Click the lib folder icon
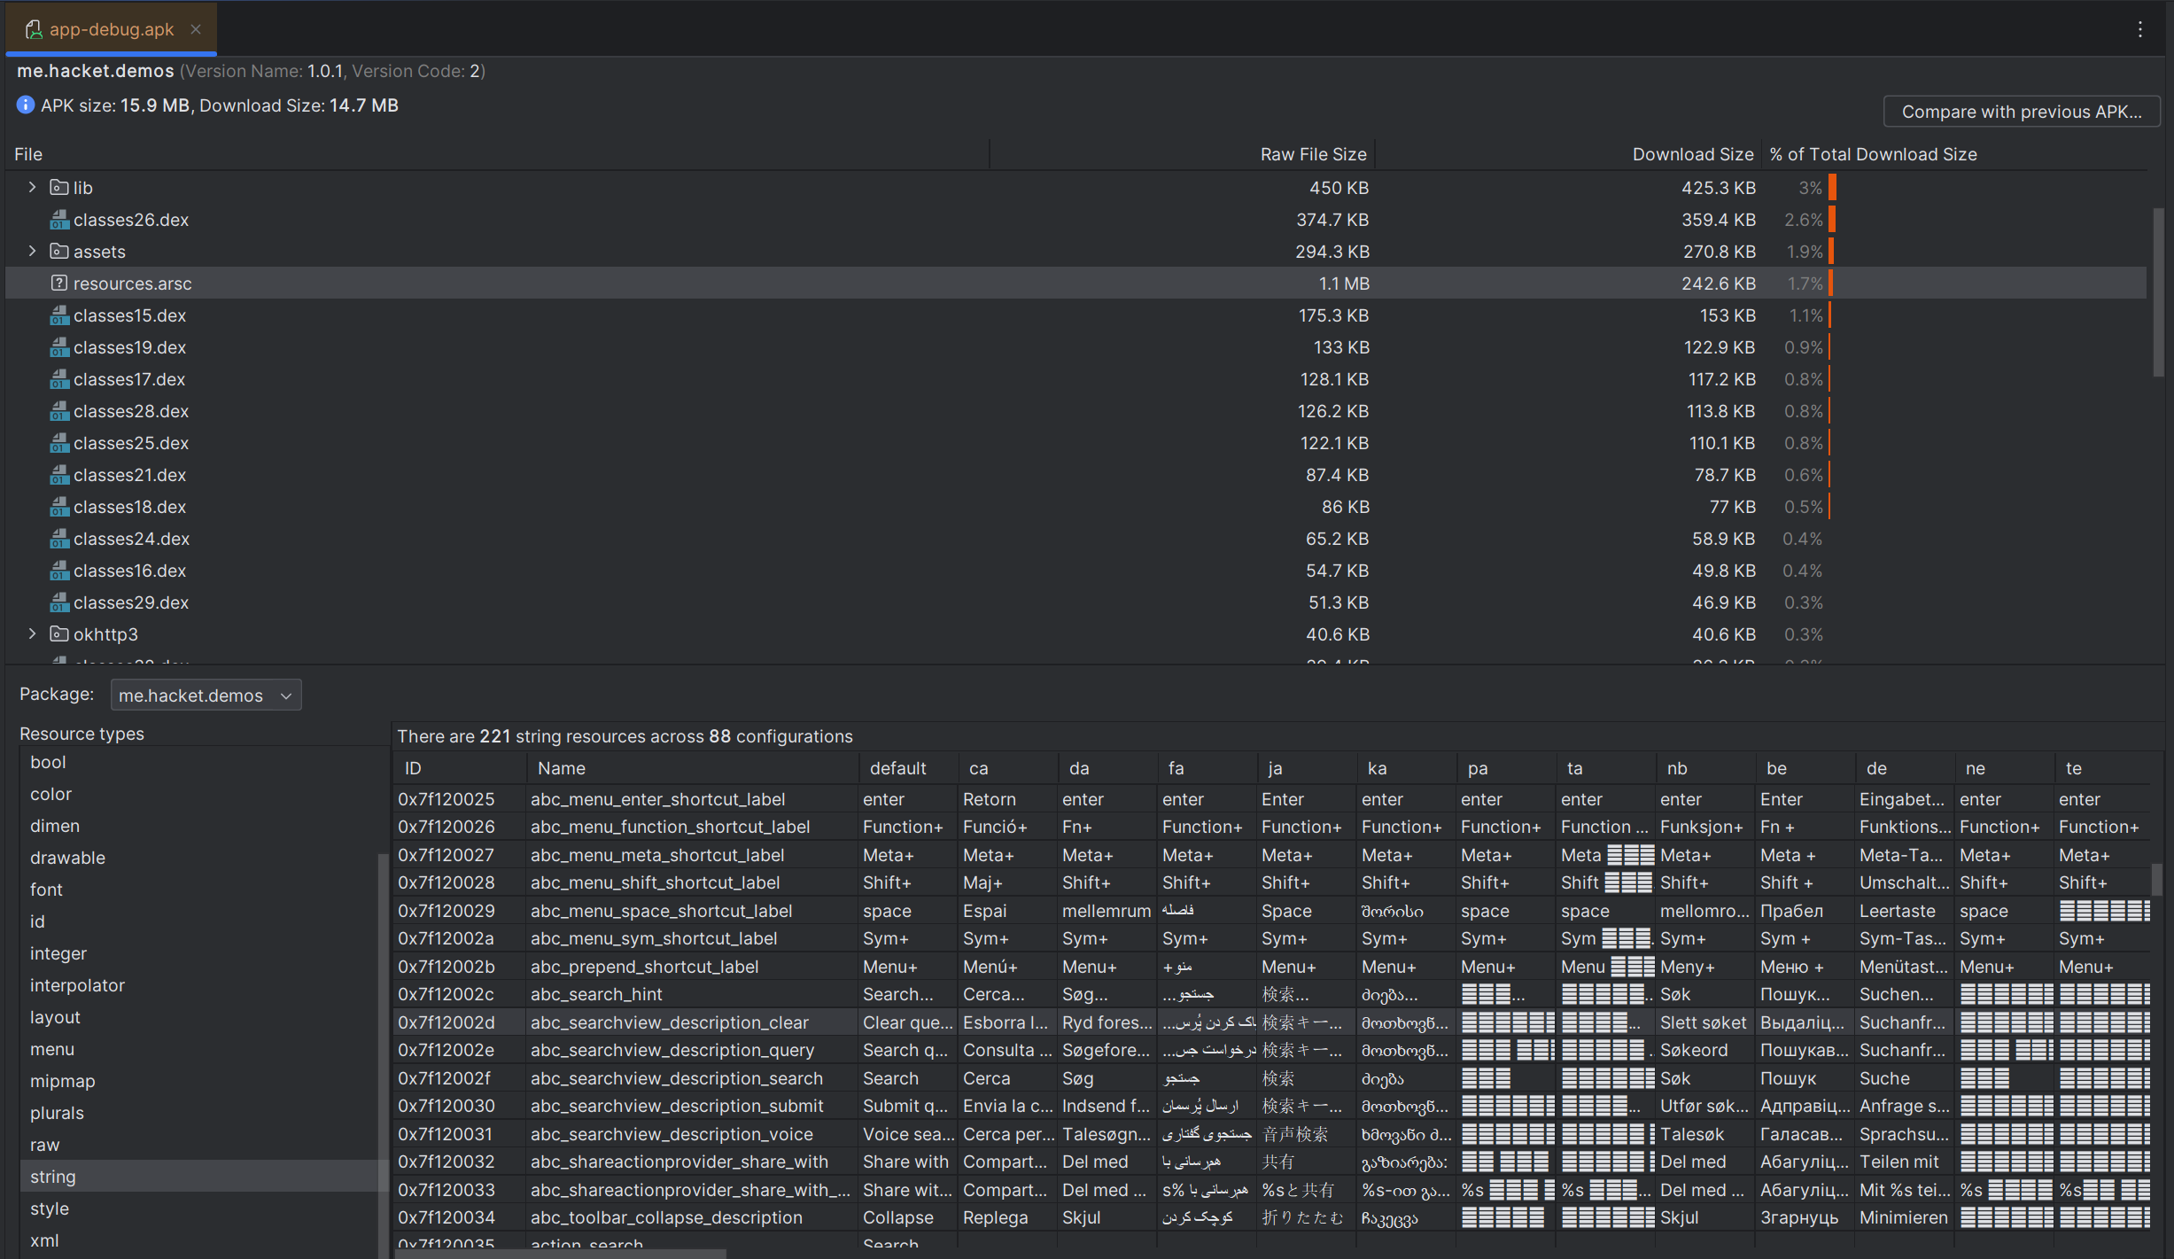 click(59, 188)
